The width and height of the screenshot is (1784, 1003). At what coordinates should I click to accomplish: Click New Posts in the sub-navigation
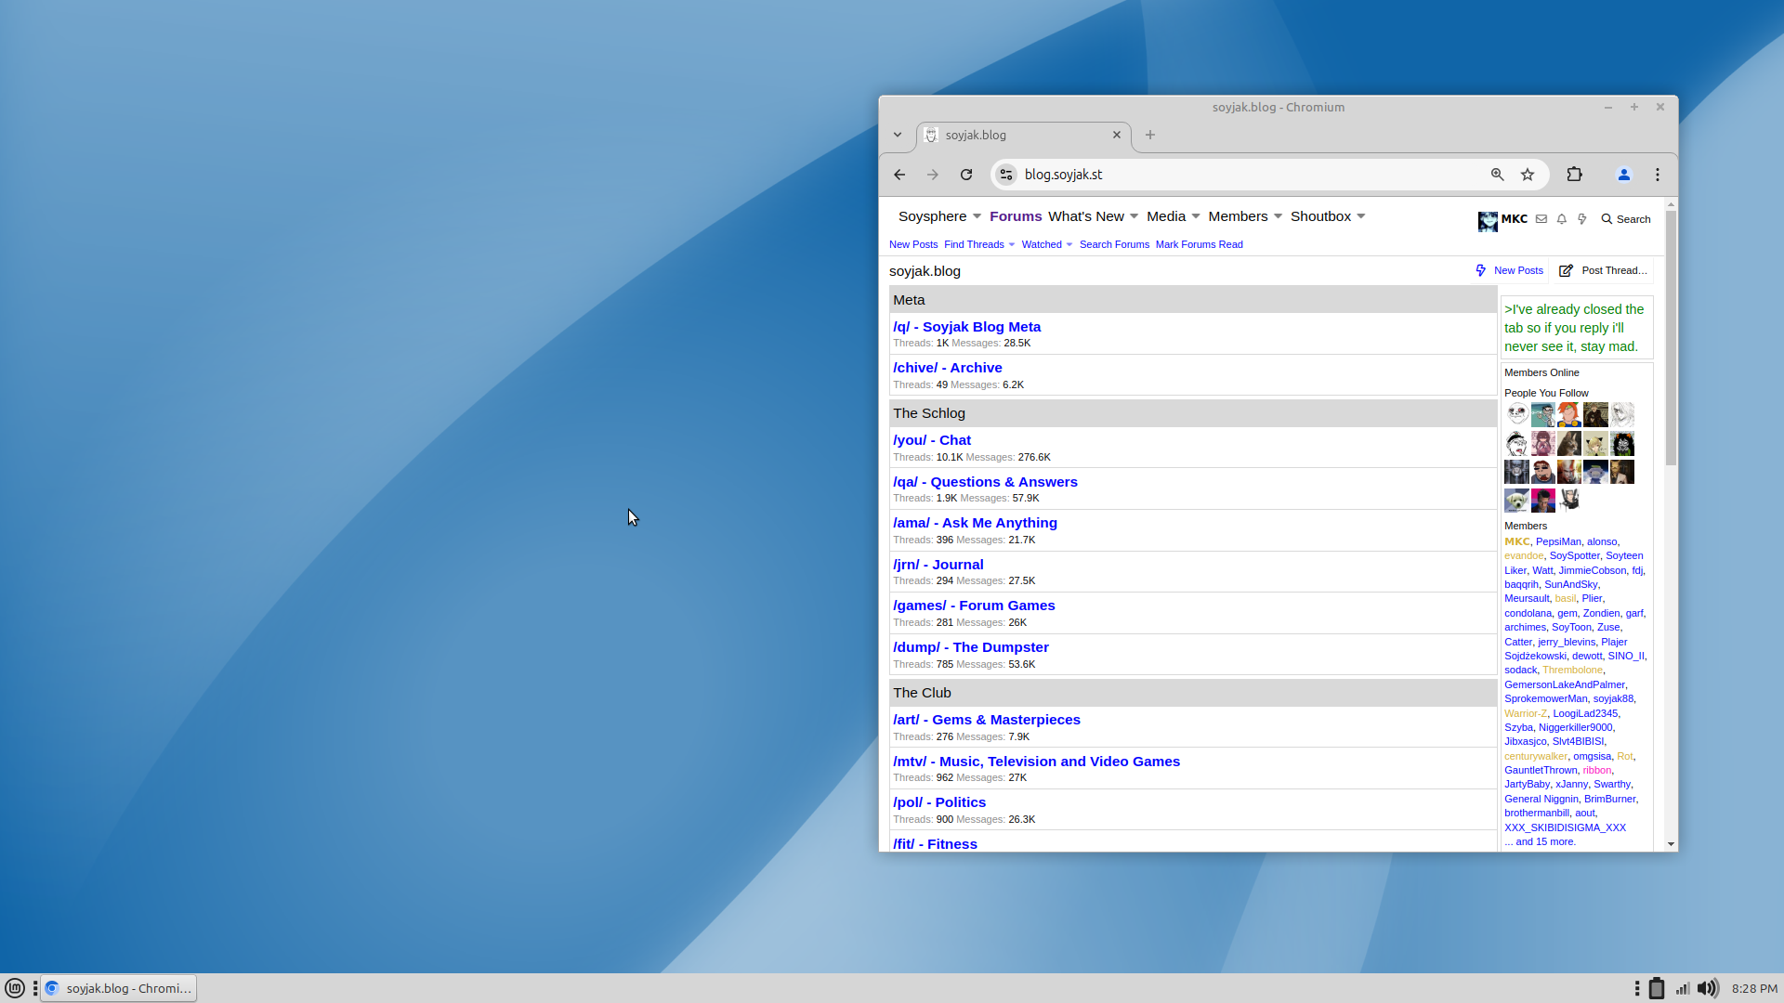point(913,244)
